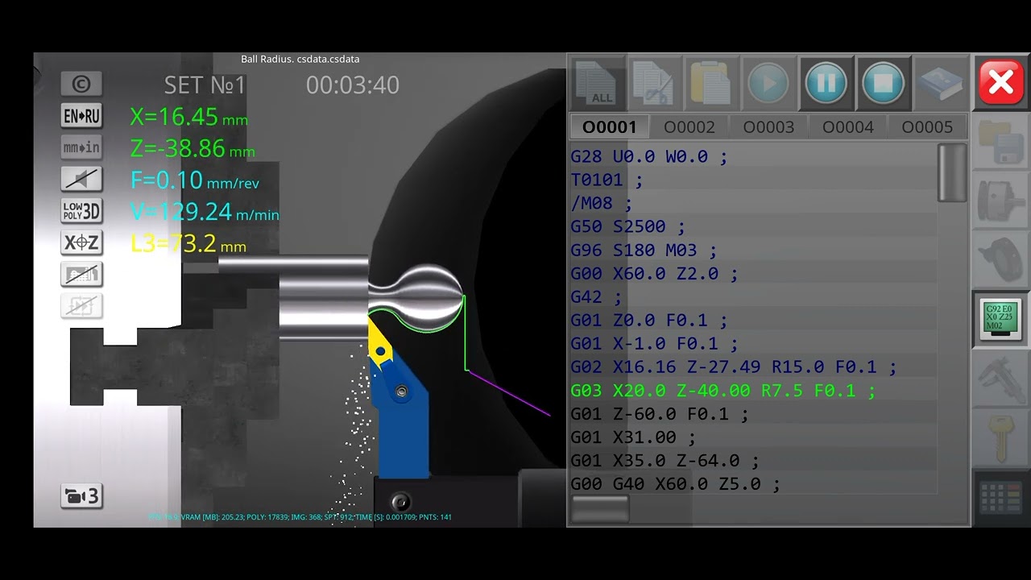Change the camera view 3 button

[x=81, y=496]
